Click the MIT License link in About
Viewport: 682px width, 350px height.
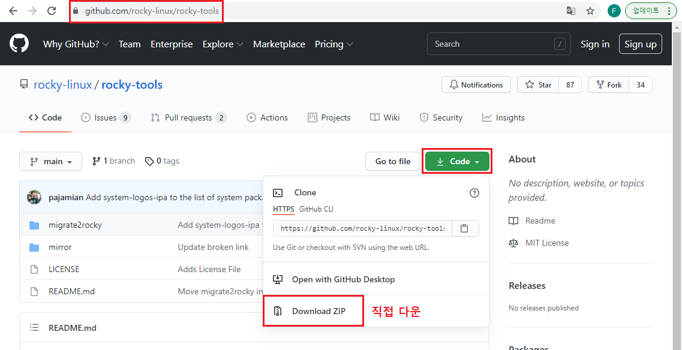pyautogui.click(x=539, y=243)
